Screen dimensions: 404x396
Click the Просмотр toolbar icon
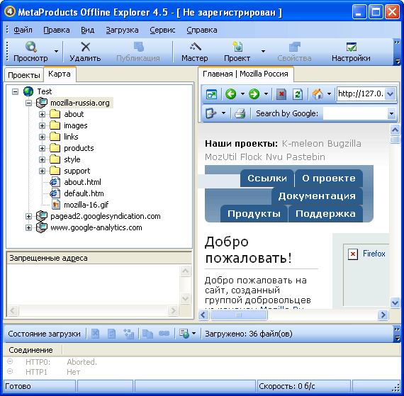pos(31,47)
